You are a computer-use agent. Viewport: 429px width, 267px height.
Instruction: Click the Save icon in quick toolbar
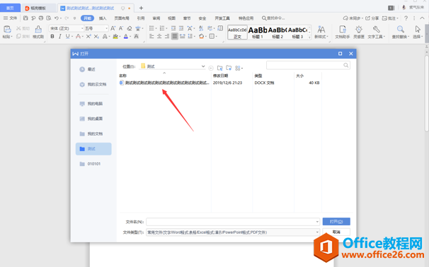tap(25, 18)
